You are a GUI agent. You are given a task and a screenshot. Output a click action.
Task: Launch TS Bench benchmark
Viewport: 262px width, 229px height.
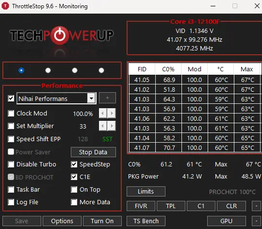tap(146, 221)
